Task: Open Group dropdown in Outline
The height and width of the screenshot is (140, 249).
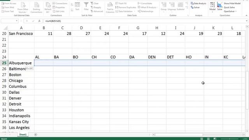Action: pos(163,7)
